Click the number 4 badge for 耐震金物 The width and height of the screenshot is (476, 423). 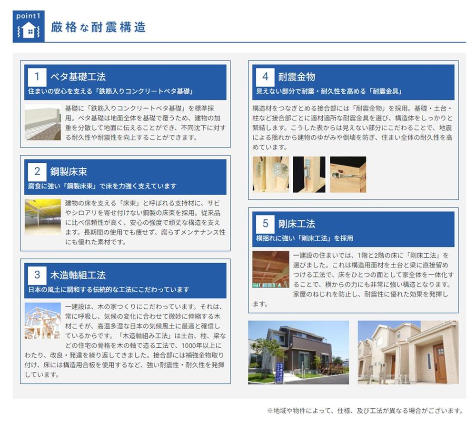pos(265,77)
